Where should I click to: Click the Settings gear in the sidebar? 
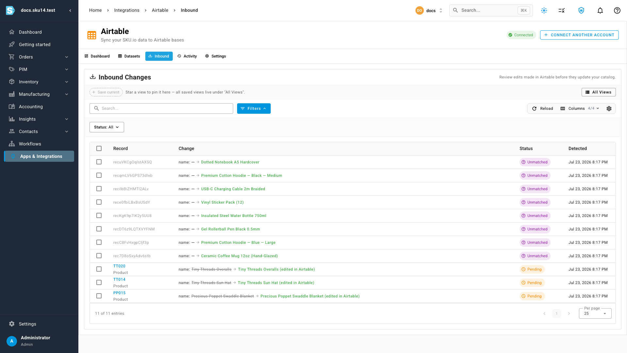[x=12, y=324]
